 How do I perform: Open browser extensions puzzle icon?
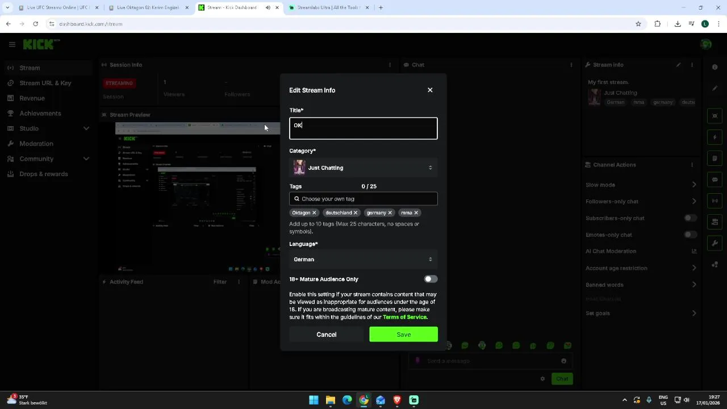point(658,24)
